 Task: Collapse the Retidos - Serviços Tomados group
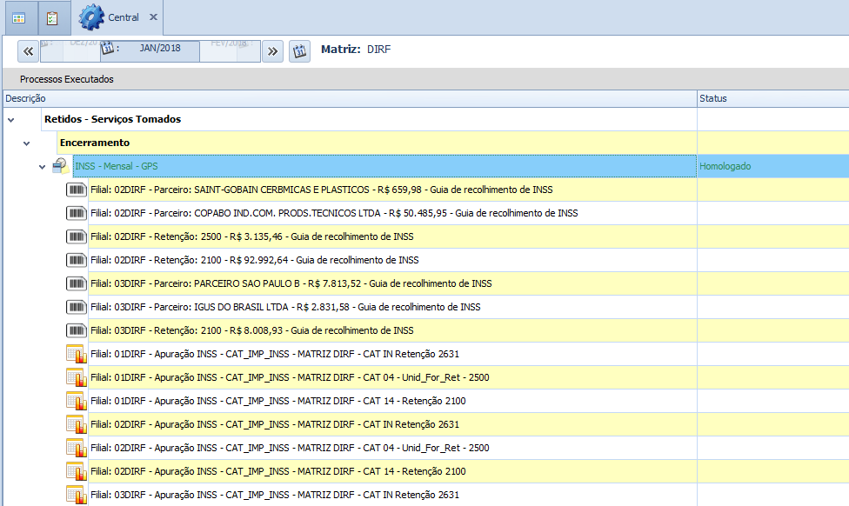tap(10, 119)
